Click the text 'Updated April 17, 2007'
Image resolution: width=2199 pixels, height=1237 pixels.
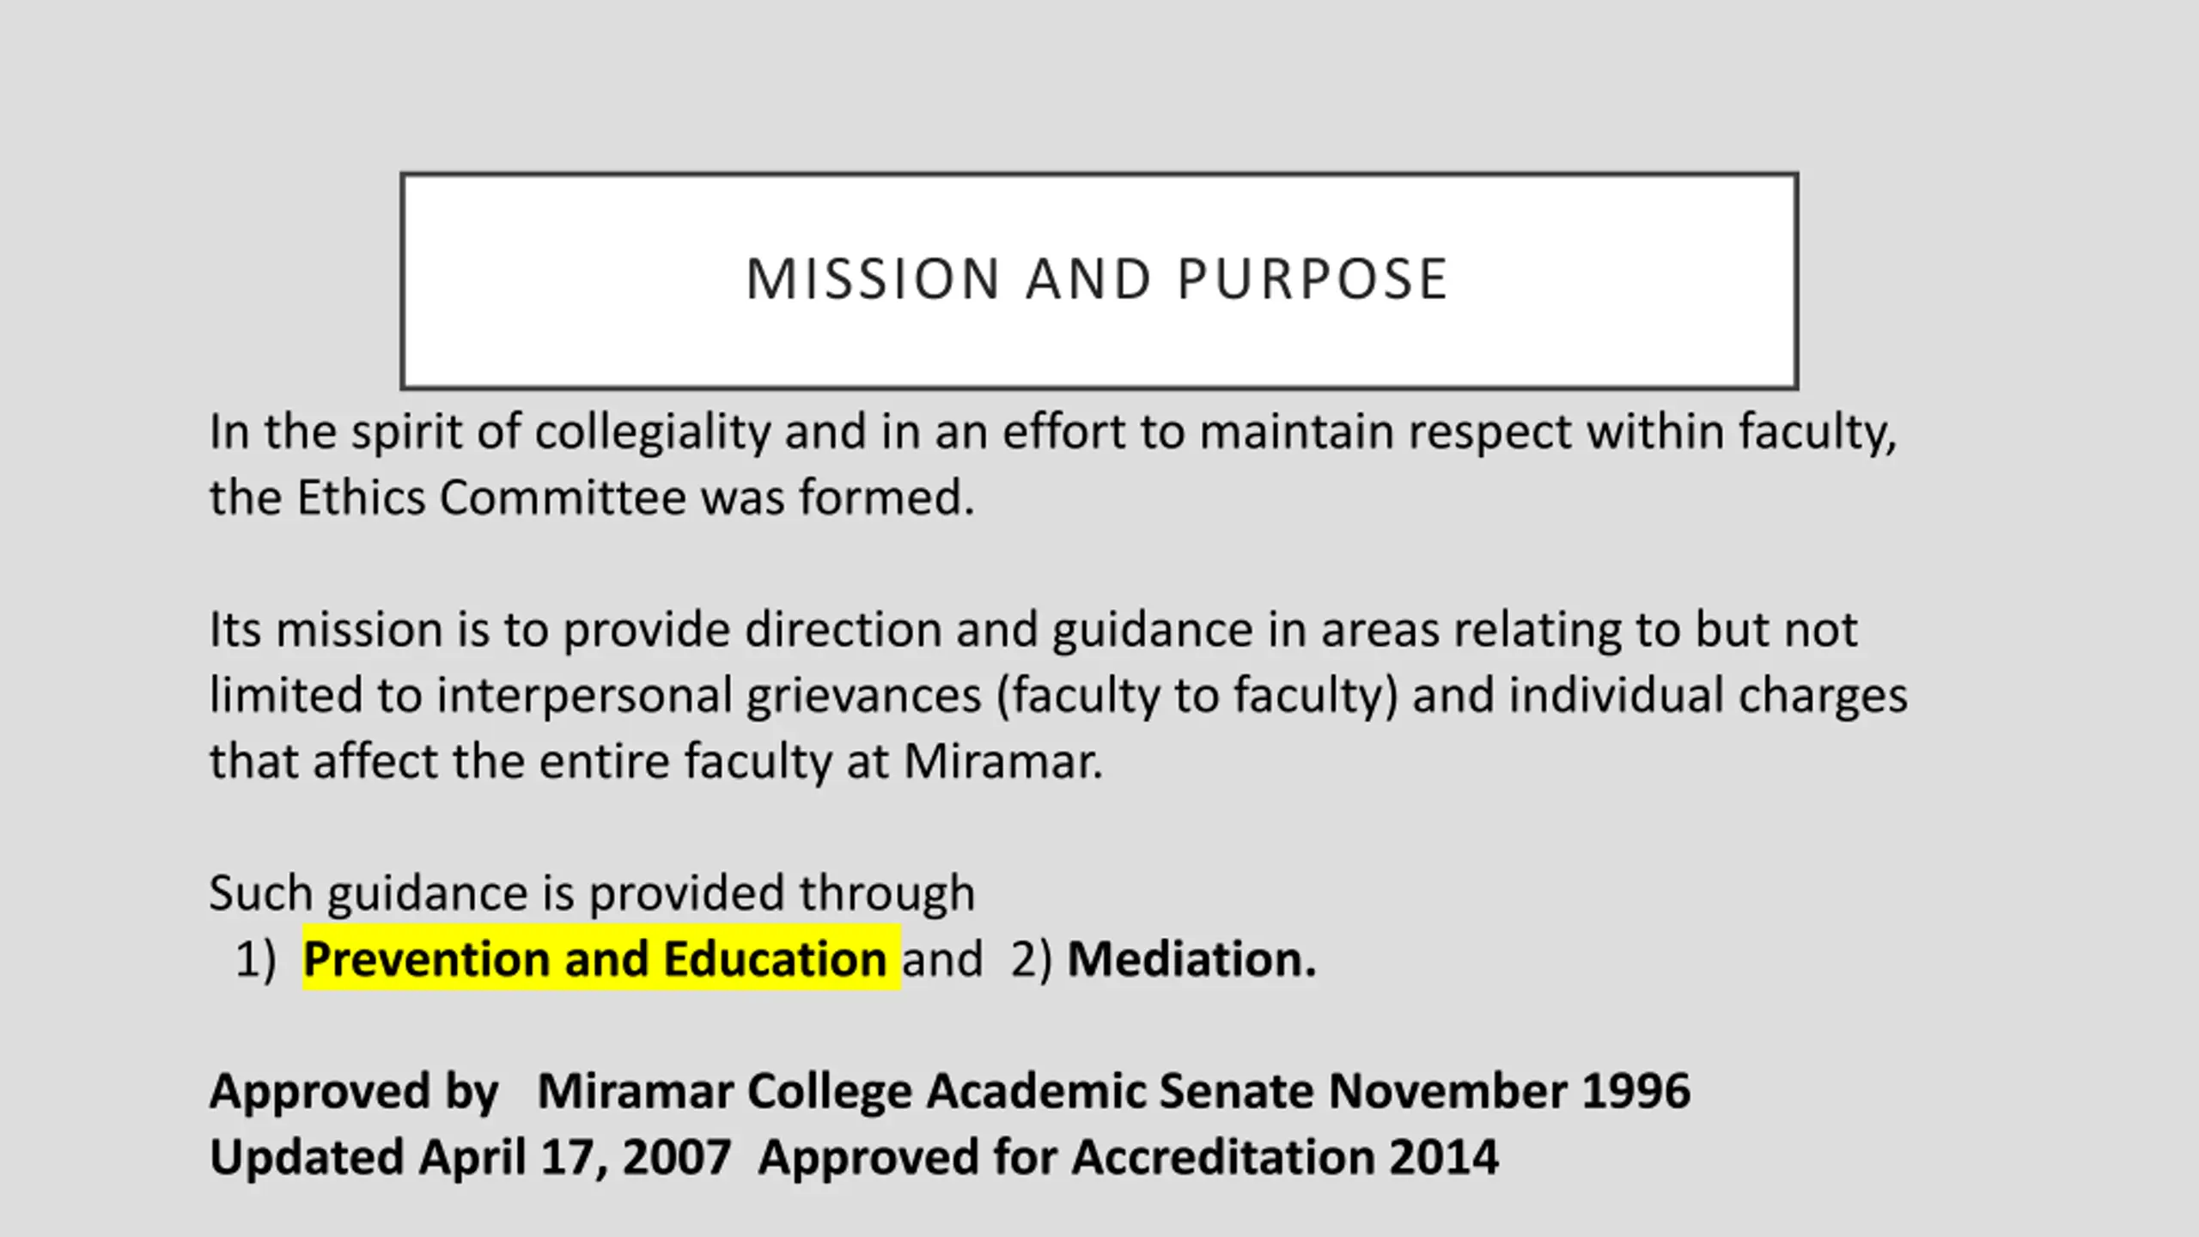tap(470, 1157)
